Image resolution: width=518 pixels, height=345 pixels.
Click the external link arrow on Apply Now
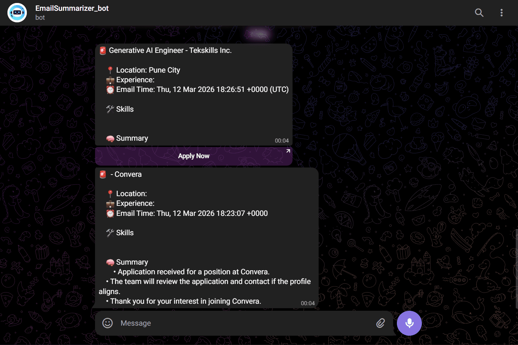pyautogui.click(x=288, y=151)
